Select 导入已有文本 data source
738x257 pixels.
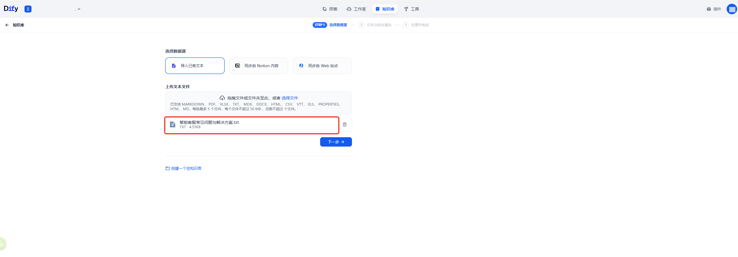click(x=195, y=66)
